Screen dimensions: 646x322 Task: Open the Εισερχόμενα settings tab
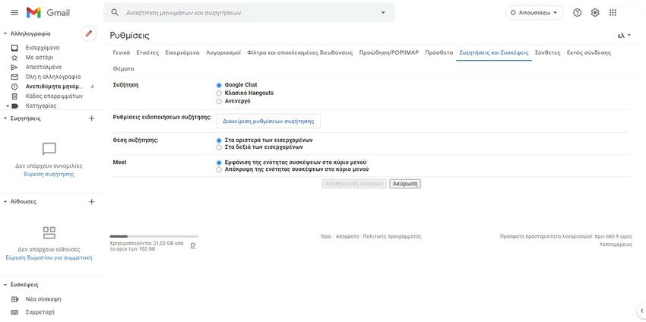click(182, 52)
